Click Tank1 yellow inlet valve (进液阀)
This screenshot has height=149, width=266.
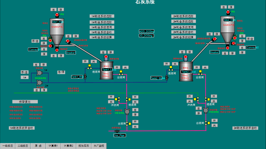89,67
